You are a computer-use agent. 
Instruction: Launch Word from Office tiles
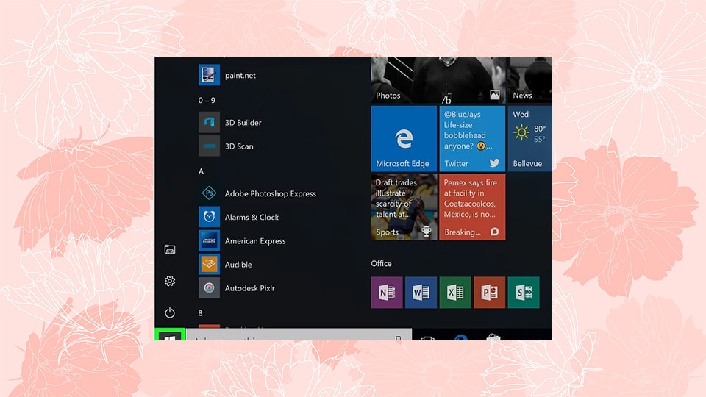tap(421, 292)
